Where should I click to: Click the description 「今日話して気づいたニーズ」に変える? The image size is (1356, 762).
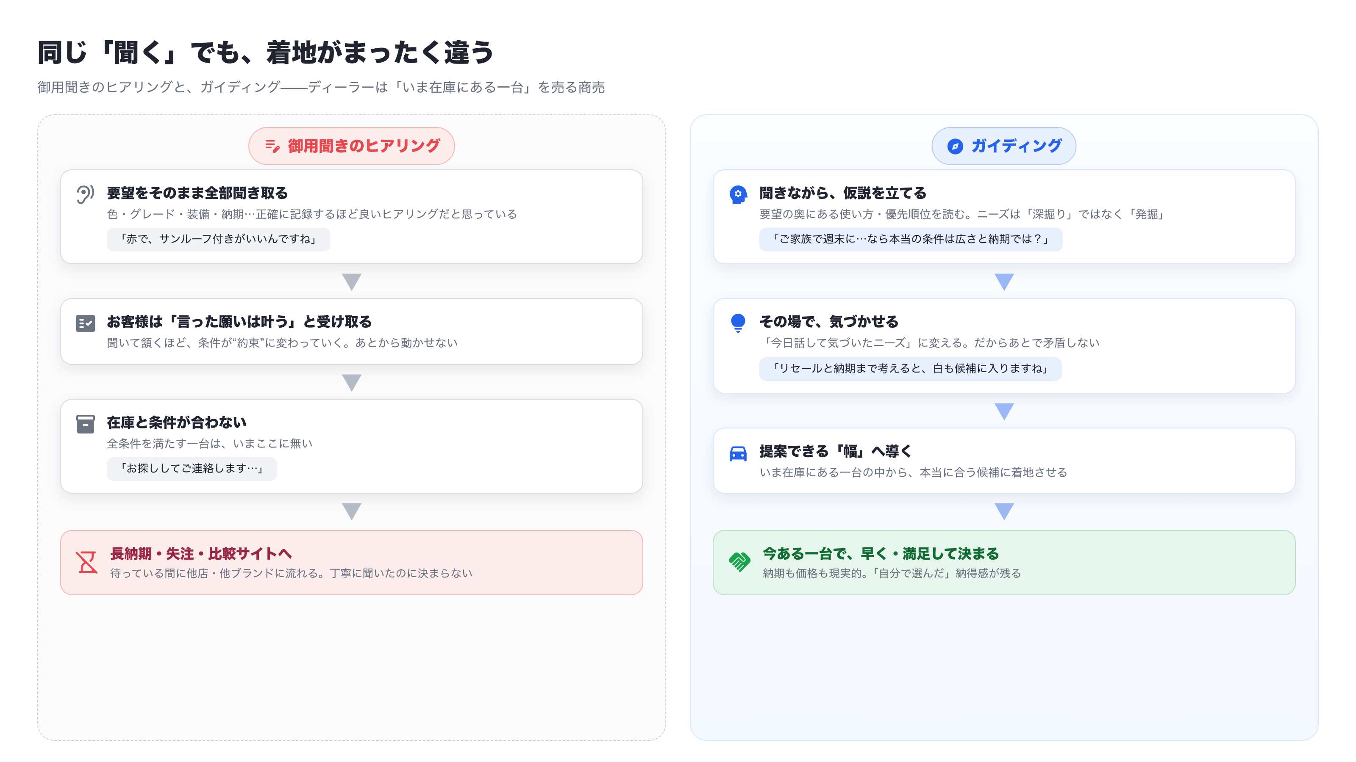pyautogui.click(x=930, y=343)
